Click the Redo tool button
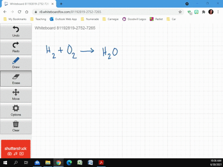223x167 pixels. click(16, 47)
